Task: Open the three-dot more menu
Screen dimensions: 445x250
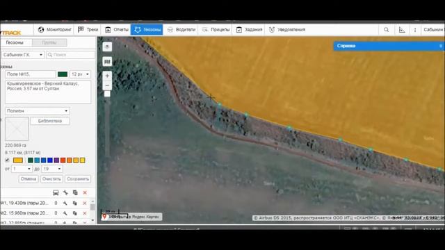Action: click(415, 29)
